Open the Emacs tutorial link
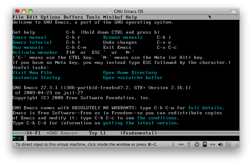252x165 pixels. point(32,42)
